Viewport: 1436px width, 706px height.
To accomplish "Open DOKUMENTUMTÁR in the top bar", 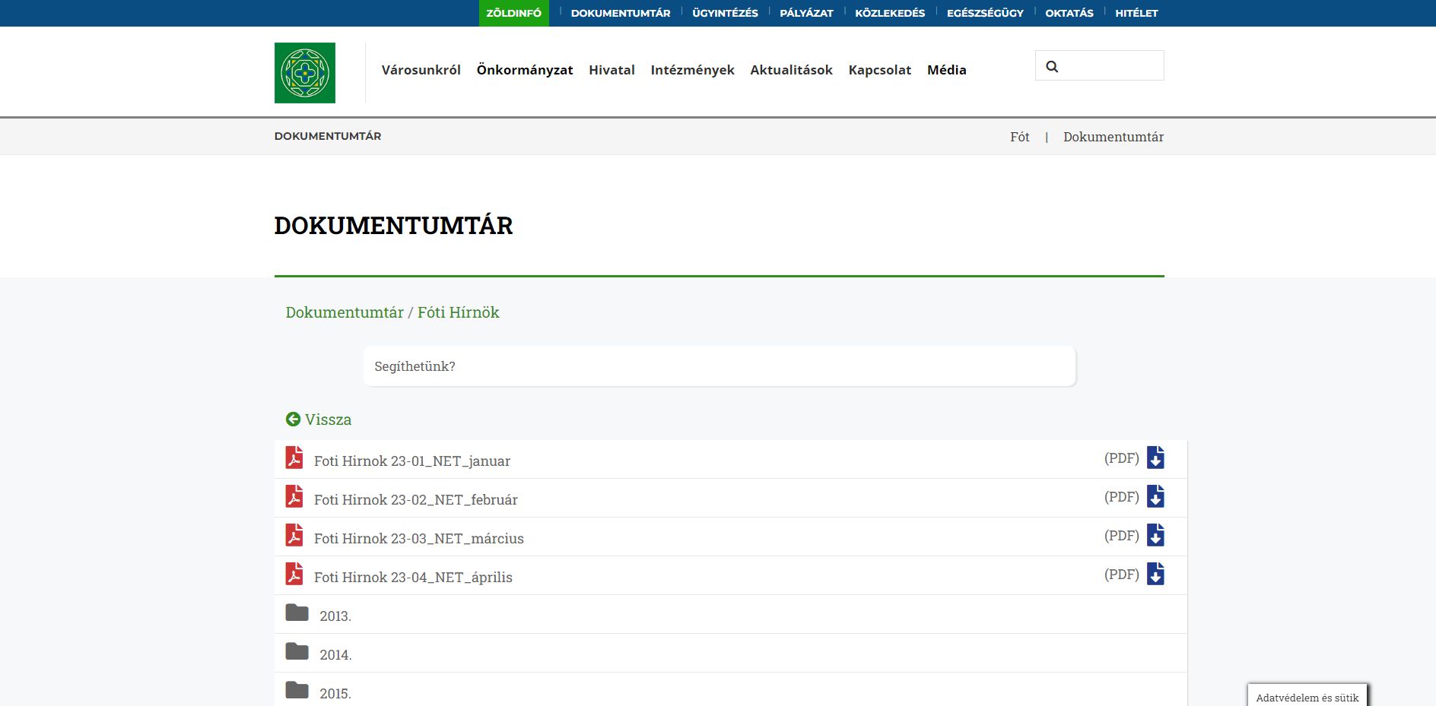I will coord(621,13).
